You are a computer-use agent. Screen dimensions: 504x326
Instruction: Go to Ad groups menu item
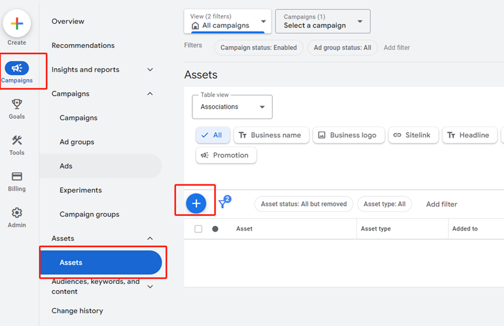77,142
